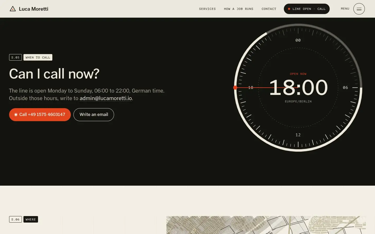The image size is (375, 234).
Task: Click the 'Can I call now?' heading
Action: point(54,74)
